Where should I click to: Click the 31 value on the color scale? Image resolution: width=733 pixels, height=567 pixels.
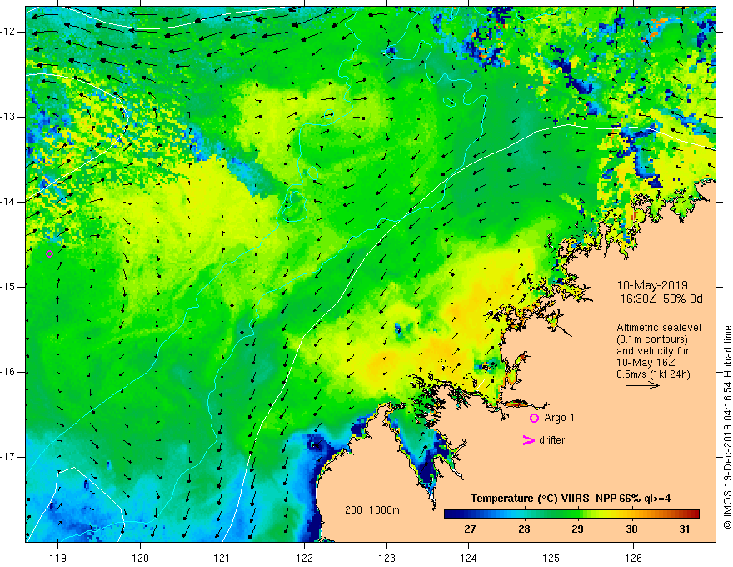[x=685, y=529]
